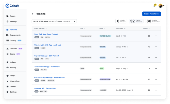The width and height of the screenshot is (170, 104).
Task: Click the SOC tag on Superb Web App
Action: click(47, 59)
